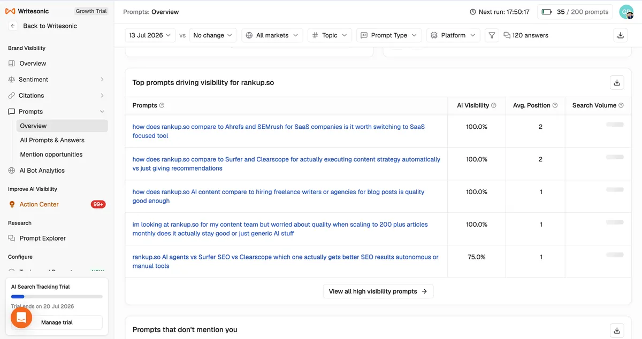Open the All markets dropdown
The width and height of the screenshot is (642, 339).
click(272, 35)
